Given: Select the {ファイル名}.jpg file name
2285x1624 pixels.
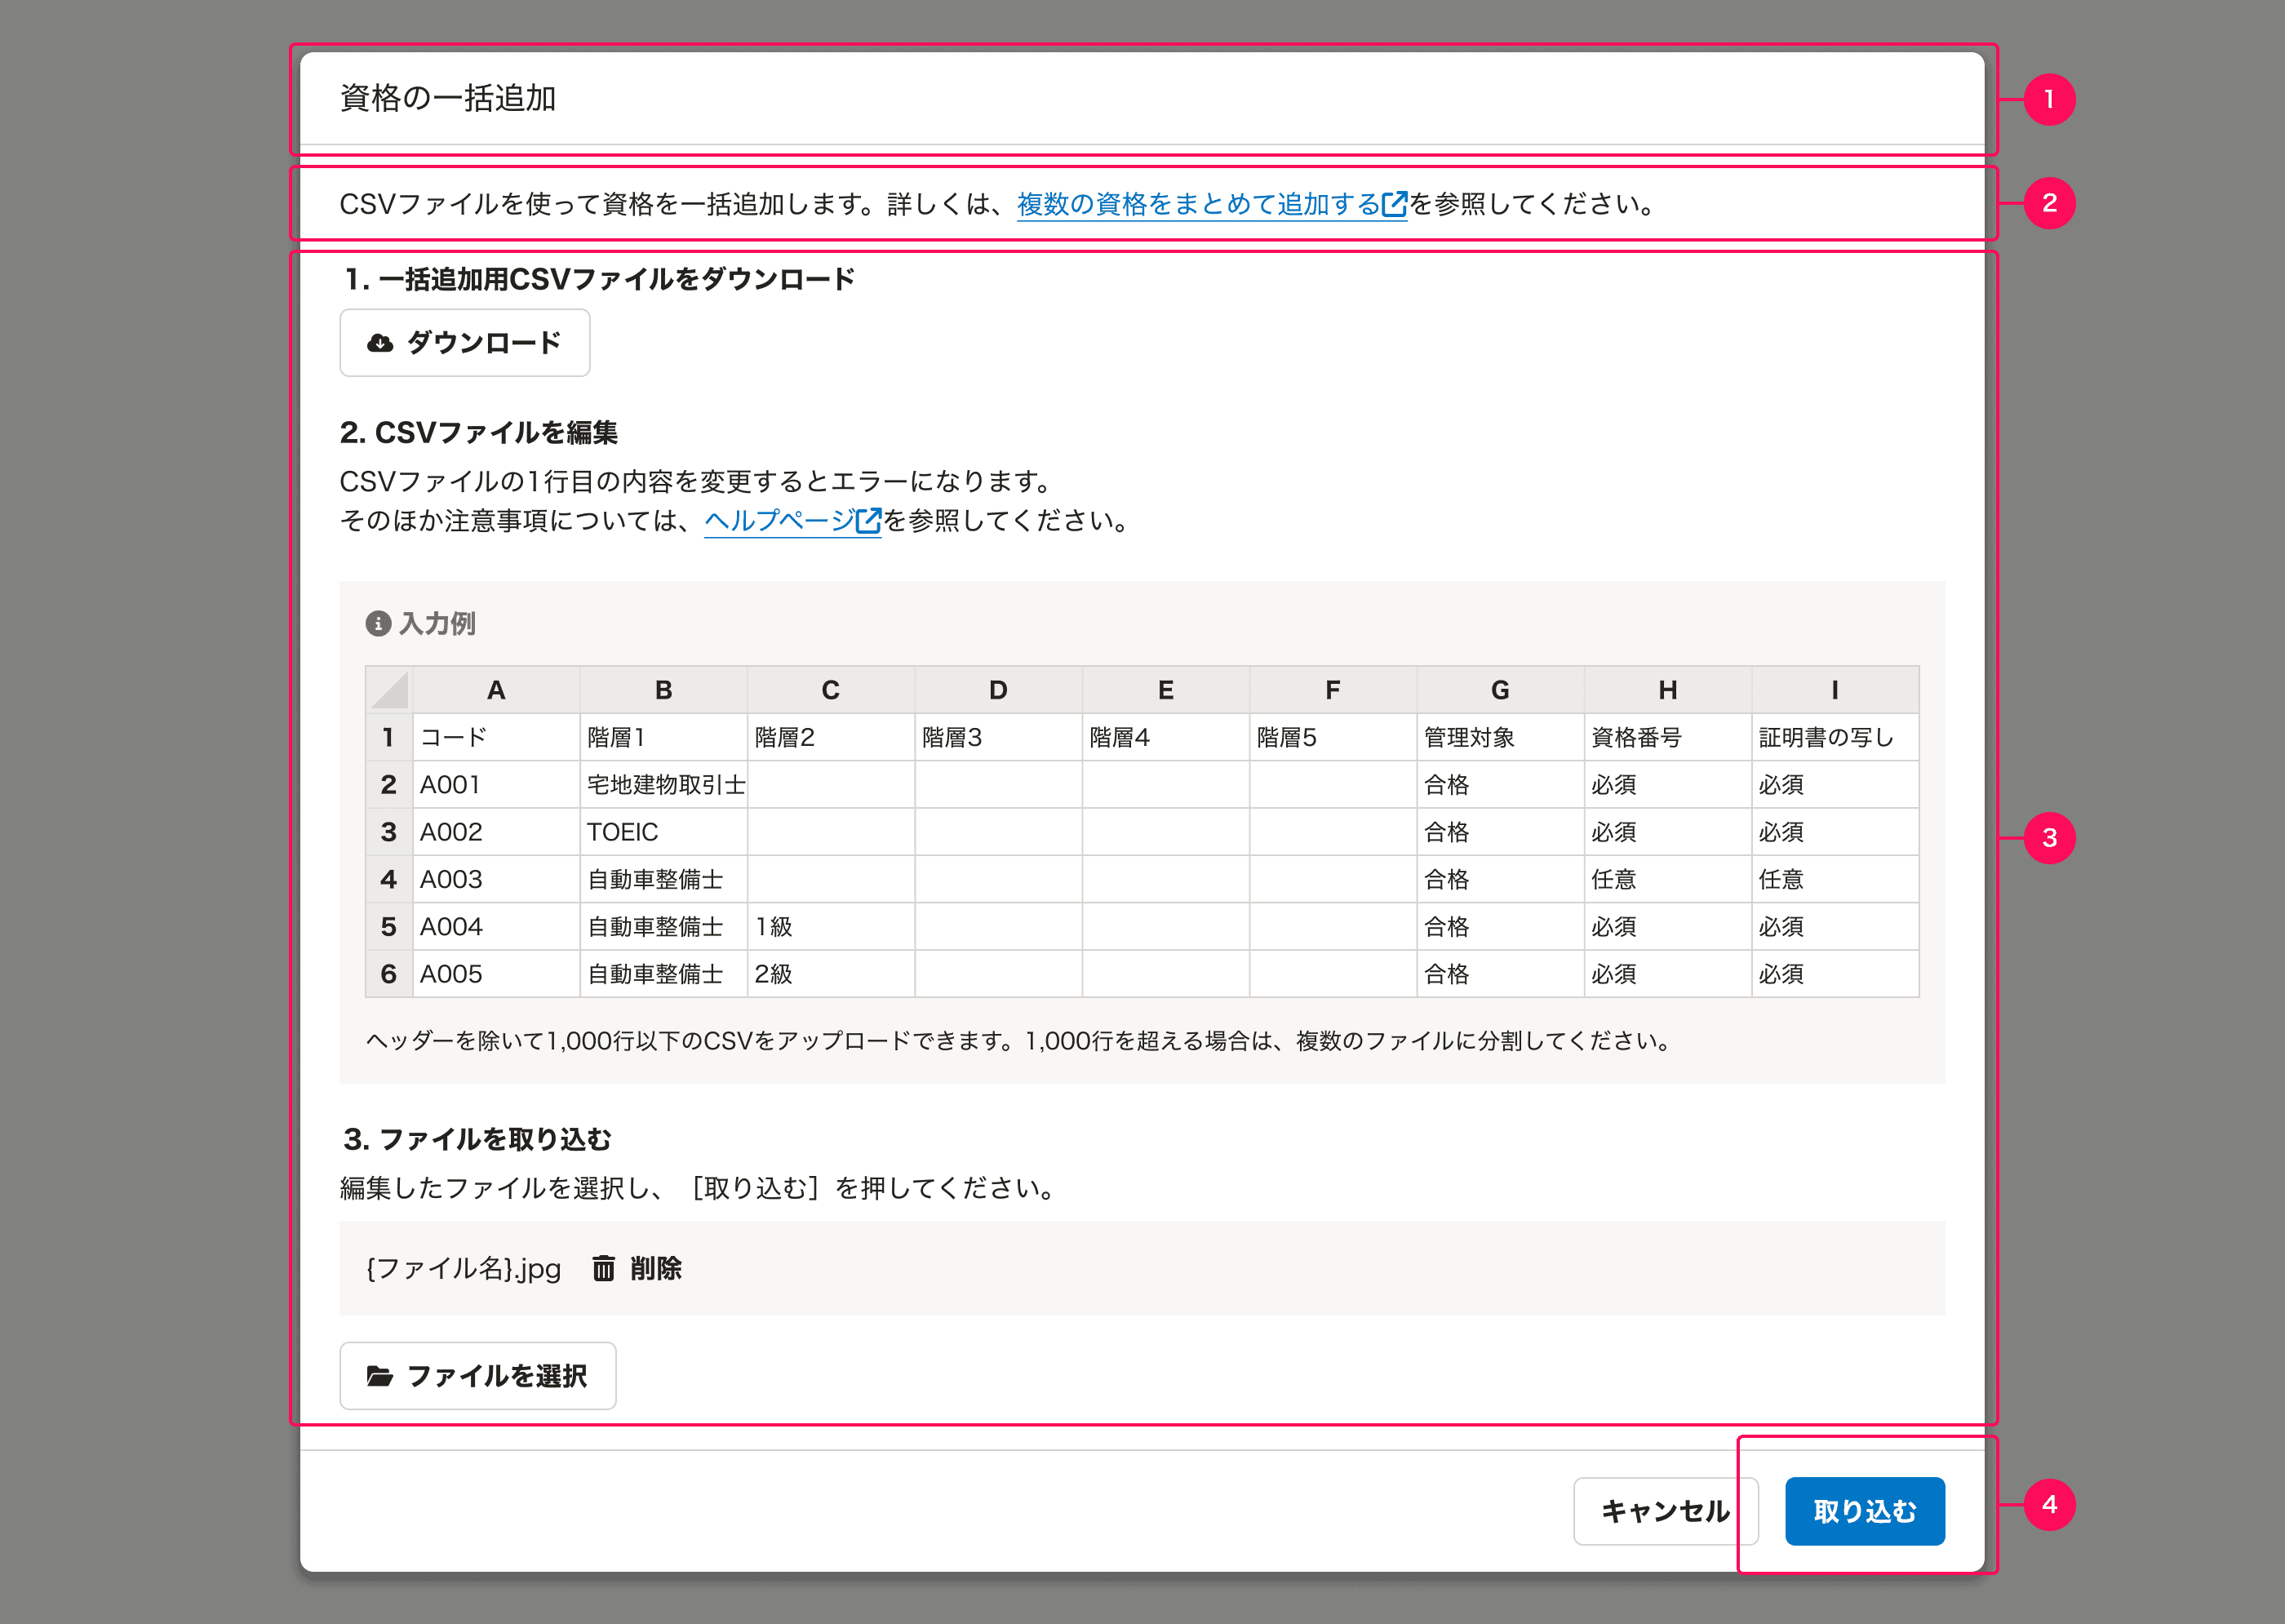Looking at the screenshot, I should (x=464, y=1268).
